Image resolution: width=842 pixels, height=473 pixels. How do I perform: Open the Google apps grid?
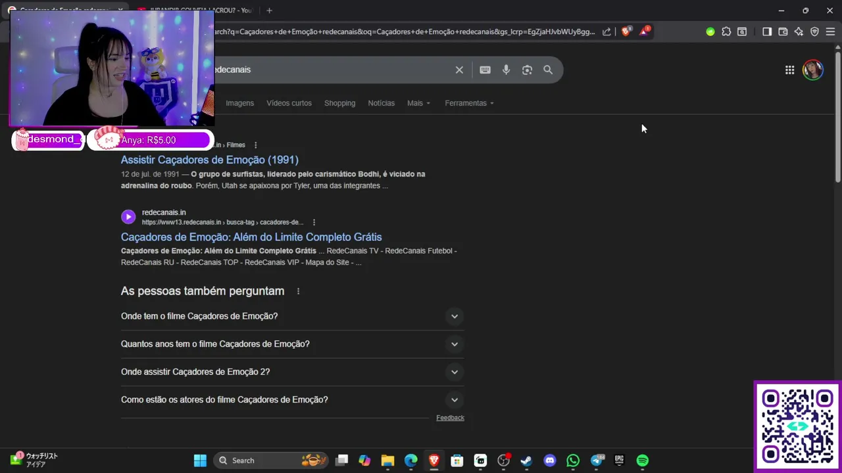pyautogui.click(x=789, y=70)
